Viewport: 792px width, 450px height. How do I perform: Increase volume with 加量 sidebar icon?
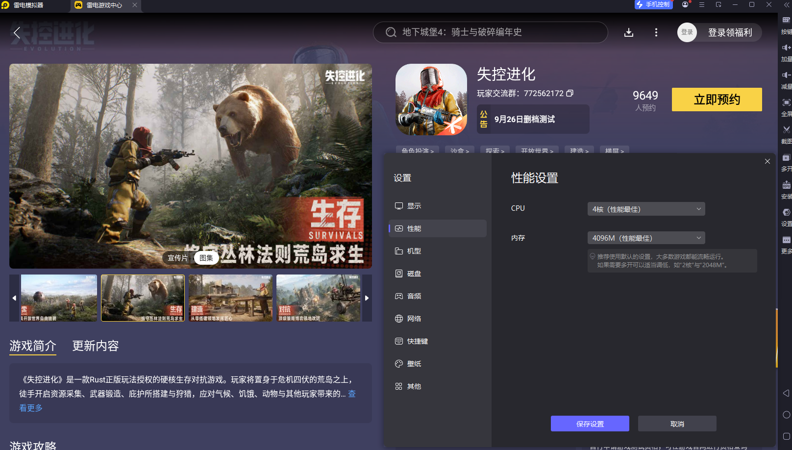[786, 52]
